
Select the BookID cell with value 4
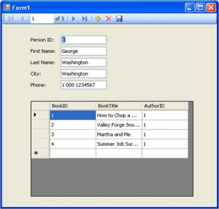(73, 144)
